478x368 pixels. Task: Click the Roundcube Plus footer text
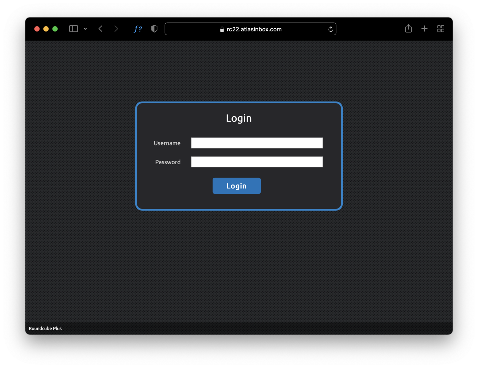pyautogui.click(x=45, y=328)
